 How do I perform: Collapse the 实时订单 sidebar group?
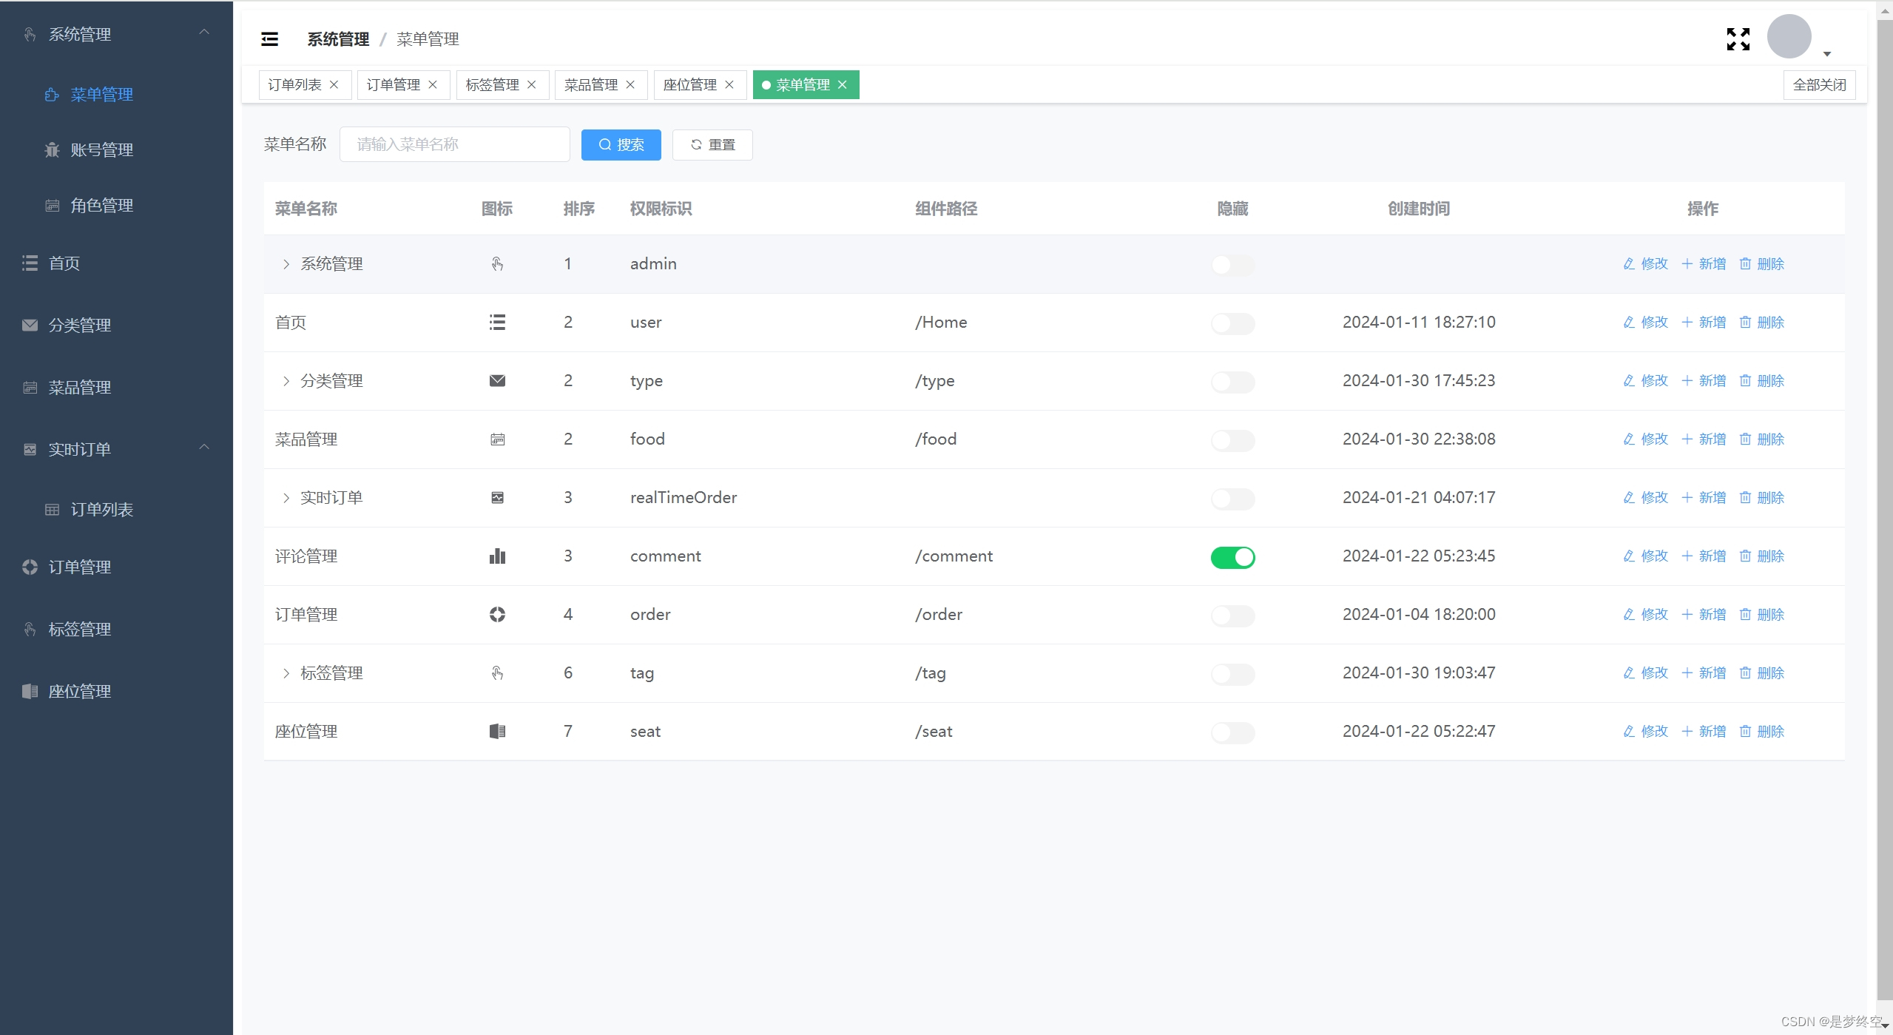pyautogui.click(x=204, y=448)
